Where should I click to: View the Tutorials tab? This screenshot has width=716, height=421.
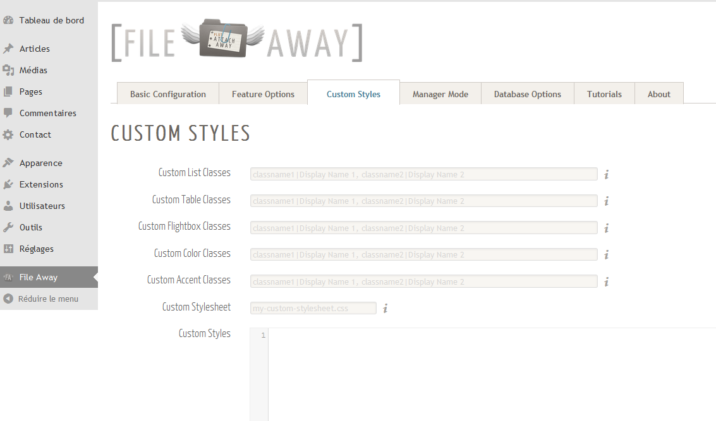pyautogui.click(x=604, y=94)
